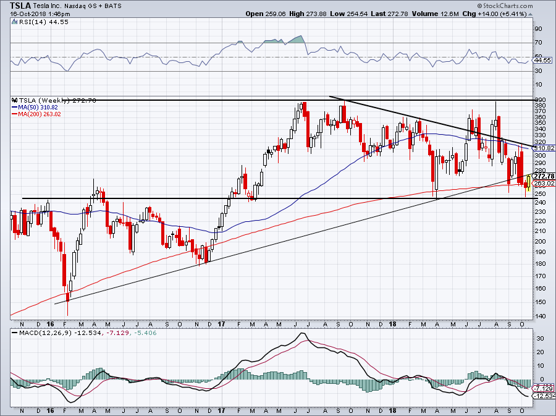This screenshot has height=416, width=556.
Task: Click the Tesla Inc. company name
Action: click(x=48, y=6)
